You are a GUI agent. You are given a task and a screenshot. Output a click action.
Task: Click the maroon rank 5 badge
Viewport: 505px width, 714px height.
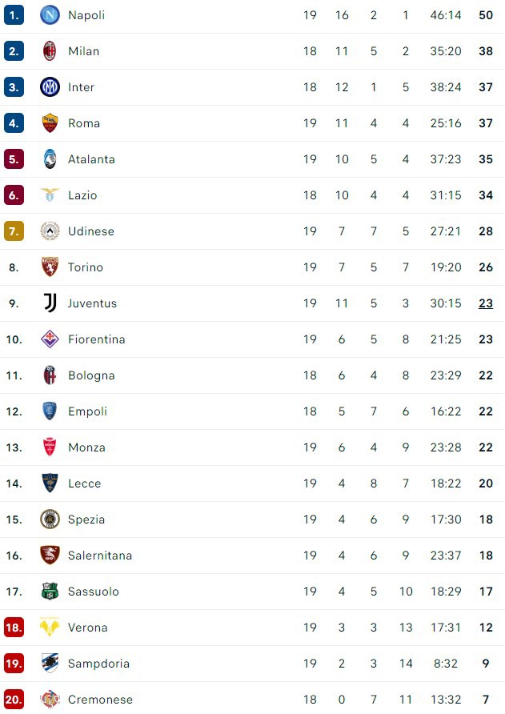click(14, 159)
